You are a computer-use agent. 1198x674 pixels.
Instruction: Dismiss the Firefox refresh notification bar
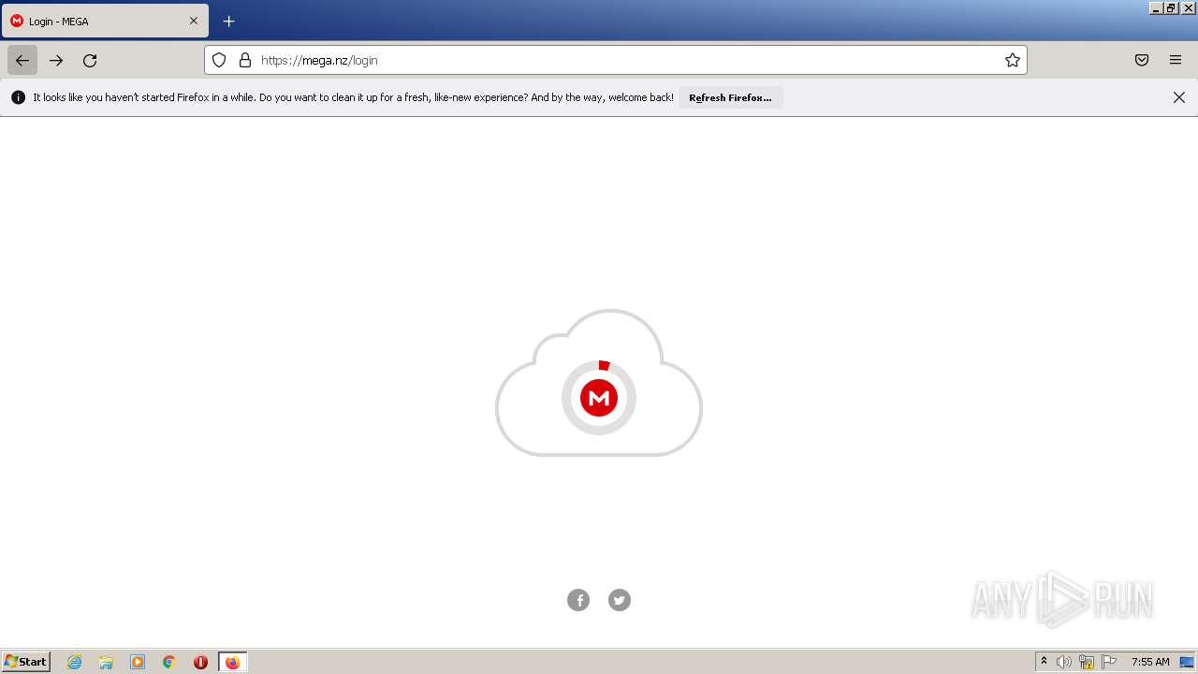click(1179, 97)
